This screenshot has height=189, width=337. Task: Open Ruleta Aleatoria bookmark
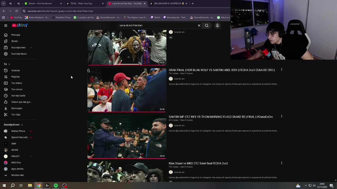pyautogui.click(x=37, y=18)
